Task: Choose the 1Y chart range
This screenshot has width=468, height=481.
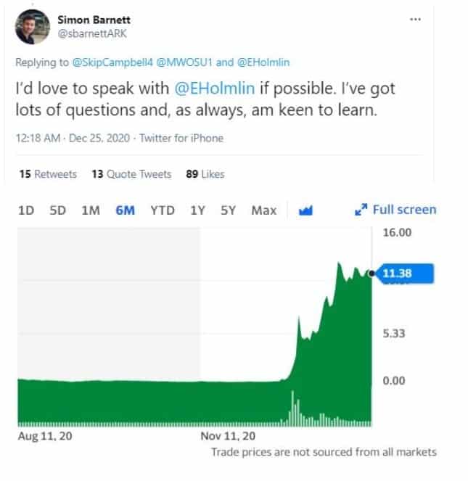Action: tap(197, 210)
